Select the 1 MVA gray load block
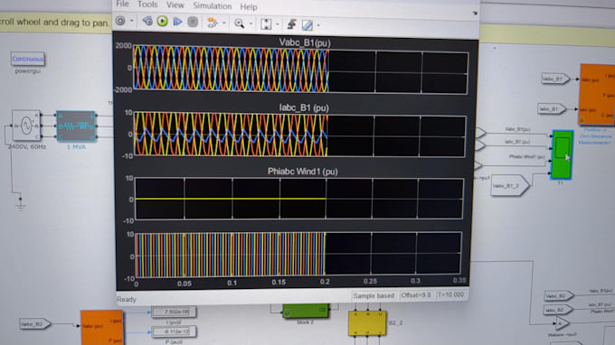Image resolution: width=615 pixels, height=345 pixels. 76,126
